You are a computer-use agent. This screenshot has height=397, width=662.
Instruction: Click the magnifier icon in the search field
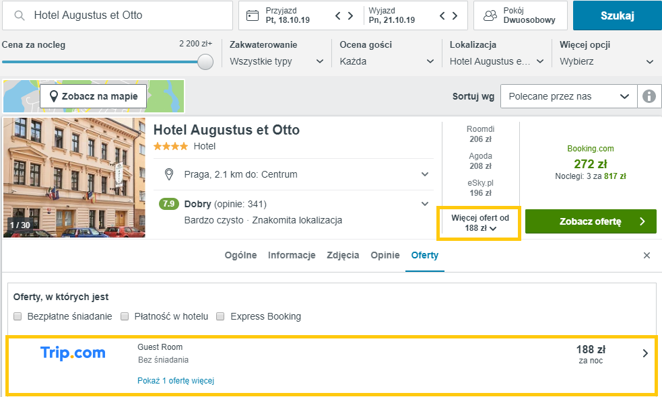[x=18, y=15]
